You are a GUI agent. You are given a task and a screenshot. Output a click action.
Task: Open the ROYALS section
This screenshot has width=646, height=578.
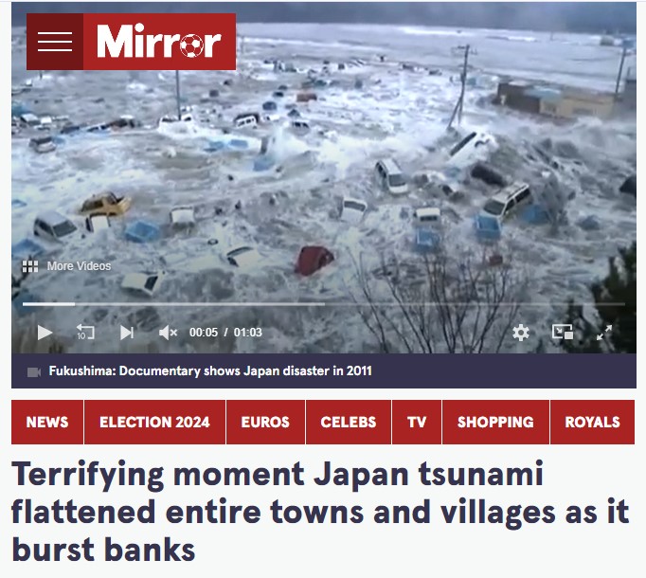pyautogui.click(x=592, y=423)
